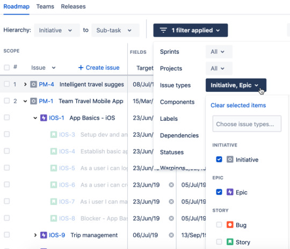Toggle the Initiative, Epic issue types dropdown
Screen dimensions: 290x249
coord(236,85)
